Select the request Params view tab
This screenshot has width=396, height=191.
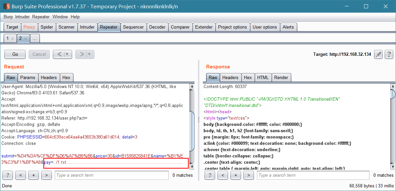click(28, 77)
